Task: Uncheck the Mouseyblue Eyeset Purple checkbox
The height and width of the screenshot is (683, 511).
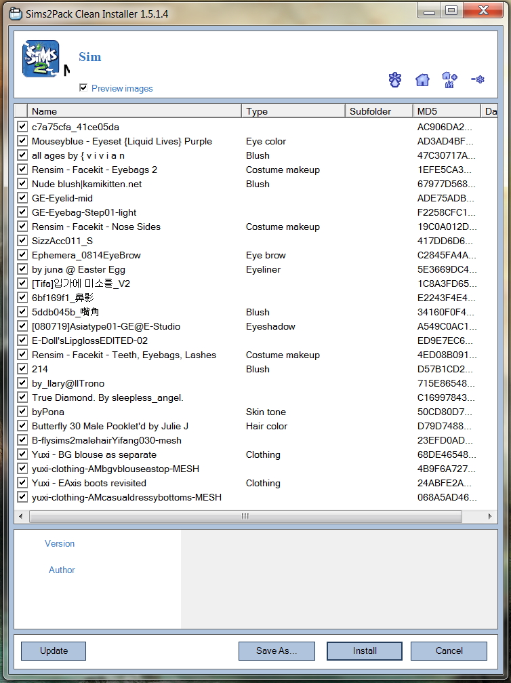Action: 22,141
